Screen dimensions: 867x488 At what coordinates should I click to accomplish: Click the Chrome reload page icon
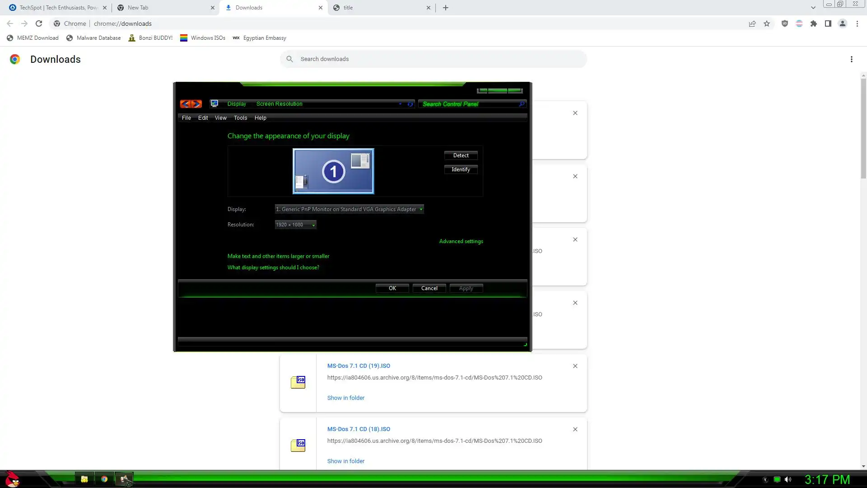pos(39,23)
